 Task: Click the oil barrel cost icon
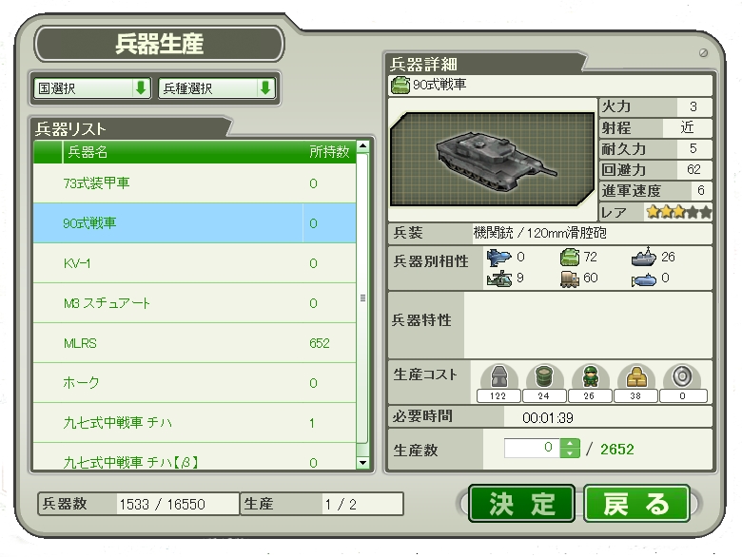tap(544, 376)
